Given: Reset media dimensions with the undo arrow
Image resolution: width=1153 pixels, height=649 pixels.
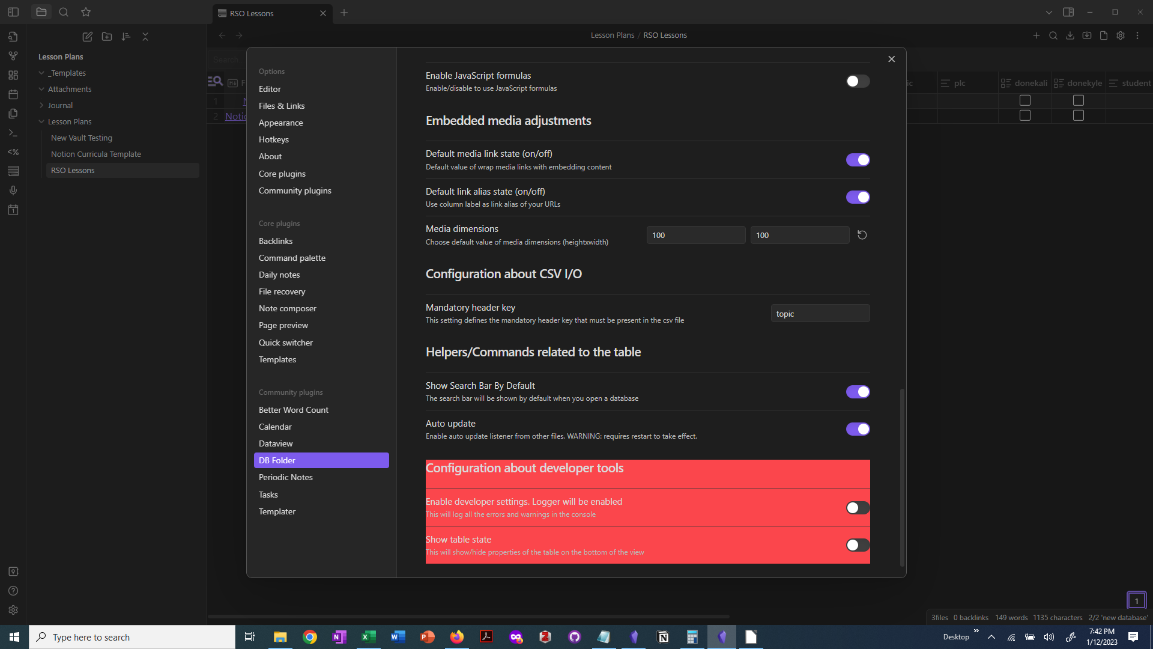Looking at the screenshot, I should (862, 234).
